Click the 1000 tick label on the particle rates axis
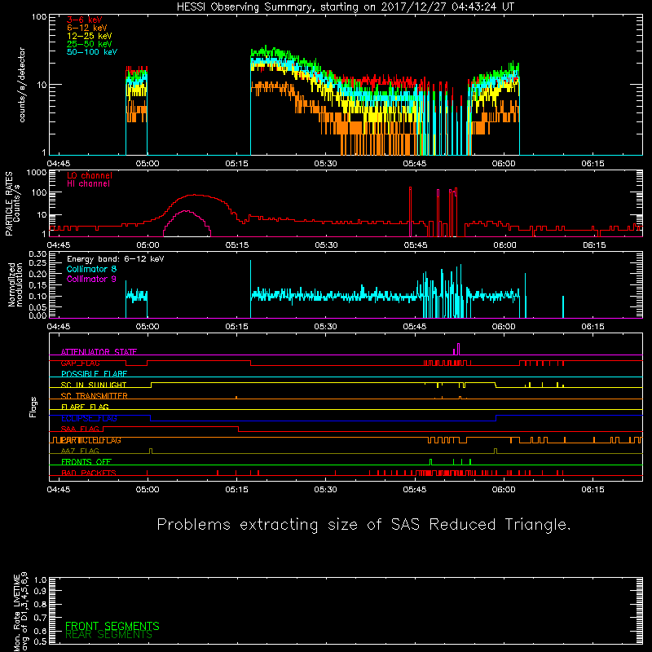Viewport: 652px width, 652px height. point(37,173)
